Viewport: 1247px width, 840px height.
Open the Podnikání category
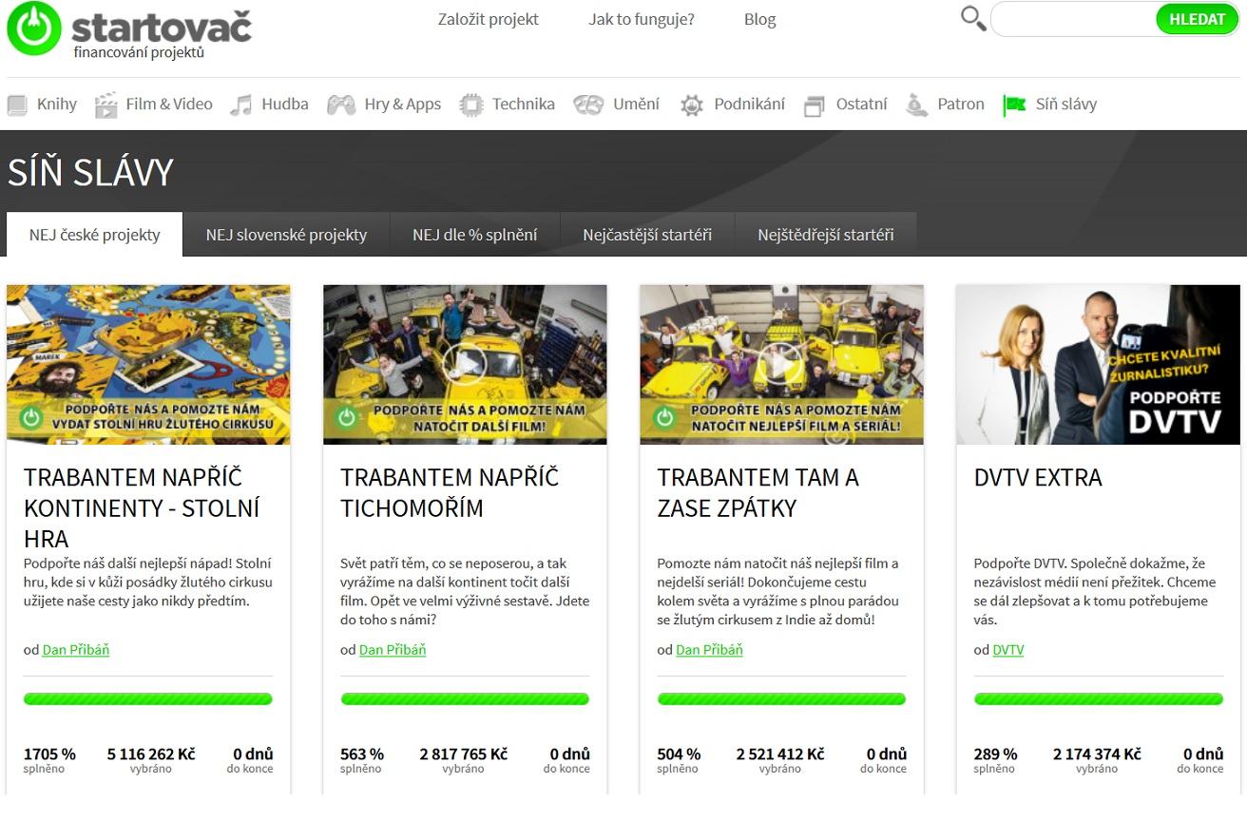tap(750, 104)
